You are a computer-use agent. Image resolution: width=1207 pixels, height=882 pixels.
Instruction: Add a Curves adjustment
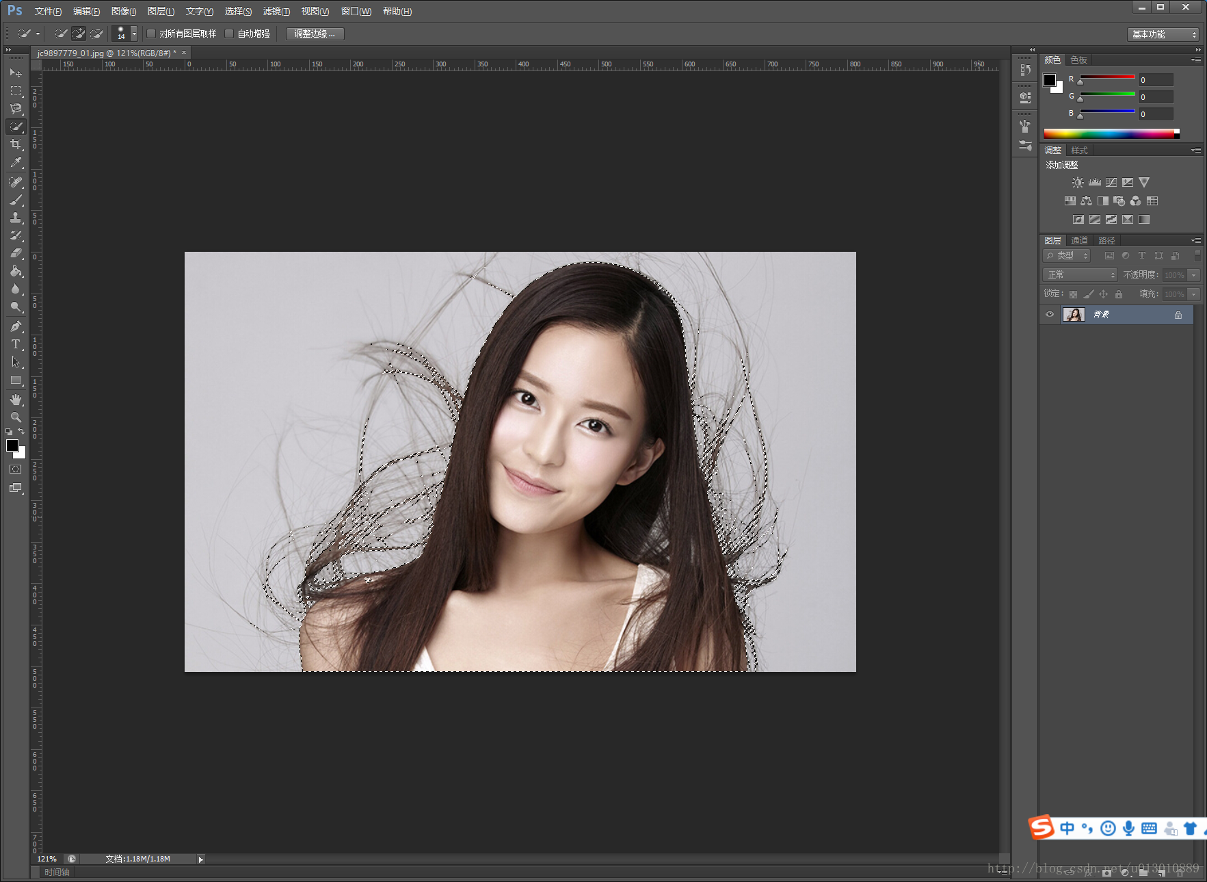point(1111,183)
